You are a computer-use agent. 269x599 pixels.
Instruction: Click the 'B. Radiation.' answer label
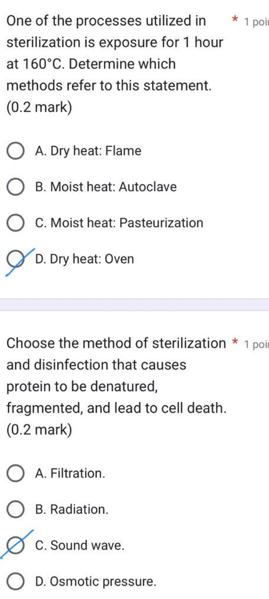72,509
